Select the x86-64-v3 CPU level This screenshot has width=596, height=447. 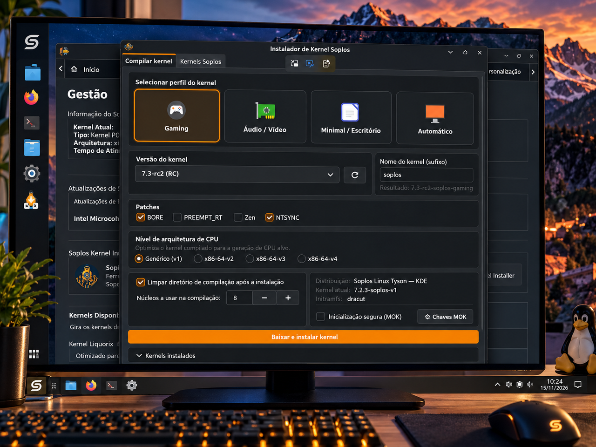pyautogui.click(x=250, y=259)
